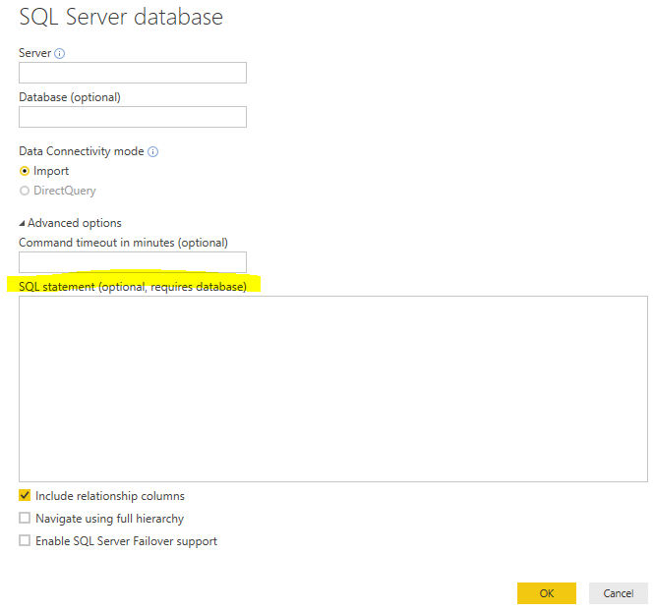Screen dimensions: 654x611
Task: Select the DirectQuery radio button
Action: 25,191
